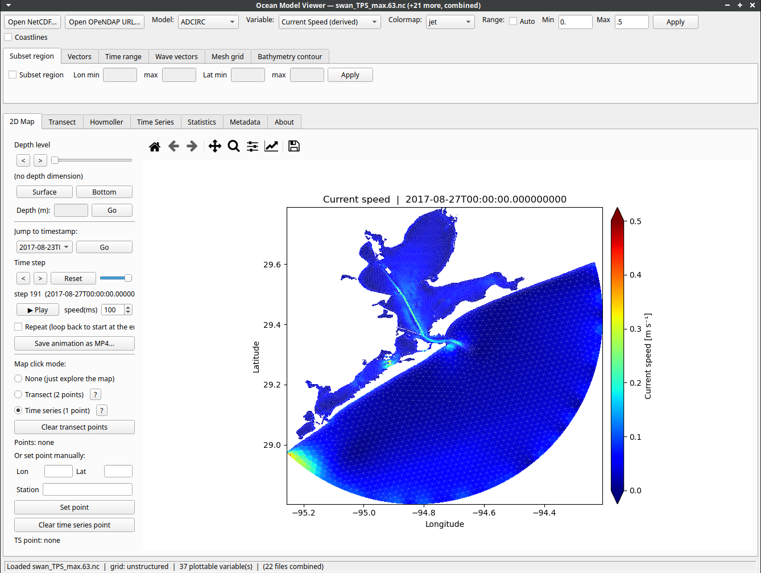Expand the Jump to timestamp dropdown
Viewport: 761px width, 573px height.
(44, 247)
